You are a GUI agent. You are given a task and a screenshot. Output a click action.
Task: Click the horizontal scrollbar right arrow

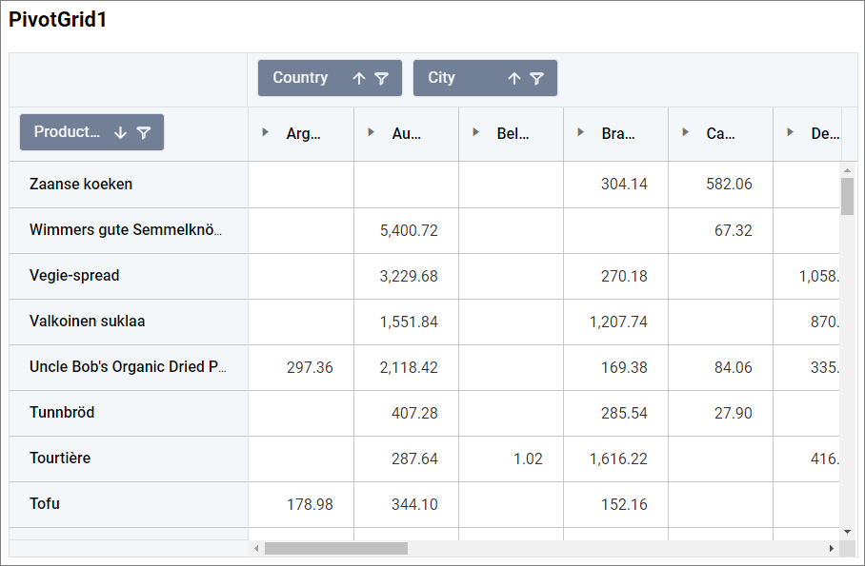tap(831, 549)
